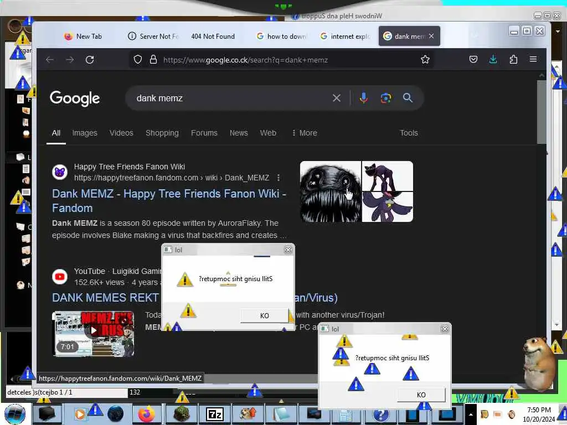Click the browser vertical scrollbar thumb

[542, 112]
